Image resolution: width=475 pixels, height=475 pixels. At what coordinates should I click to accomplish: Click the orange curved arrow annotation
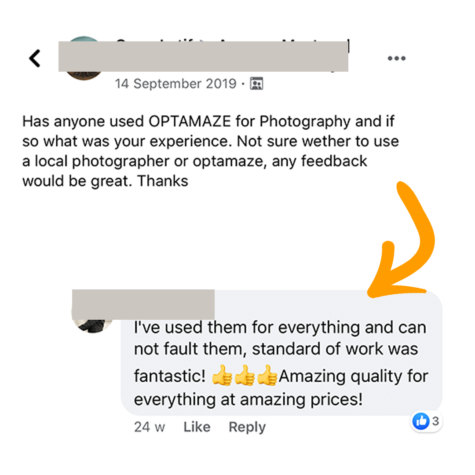401,239
